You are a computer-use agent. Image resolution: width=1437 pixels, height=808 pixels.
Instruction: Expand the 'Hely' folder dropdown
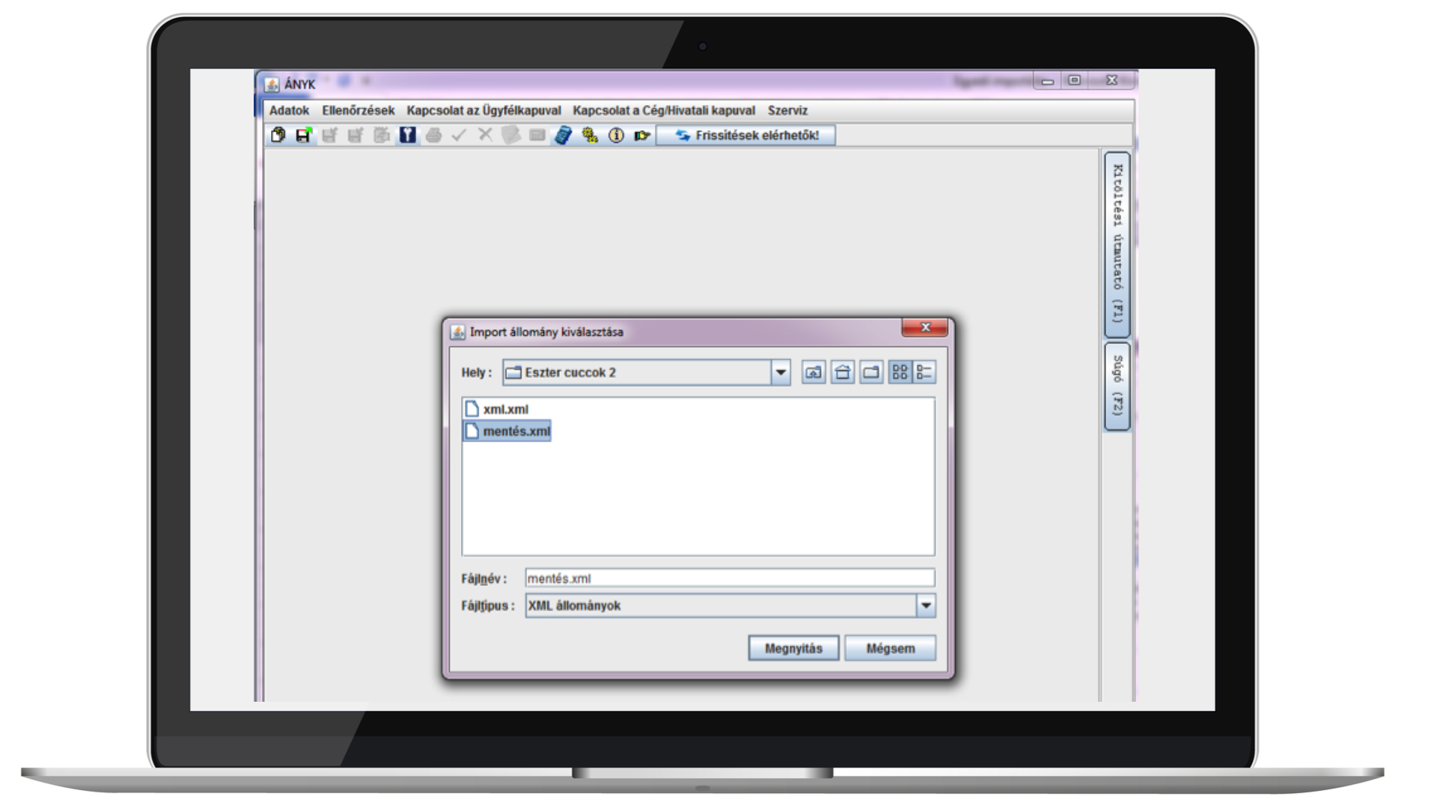(x=780, y=373)
